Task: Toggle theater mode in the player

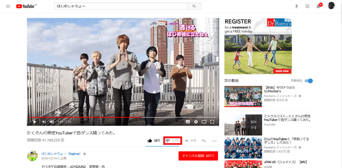Action: [x=204, y=121]
